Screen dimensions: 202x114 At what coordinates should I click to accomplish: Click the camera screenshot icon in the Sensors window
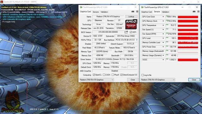194,12
